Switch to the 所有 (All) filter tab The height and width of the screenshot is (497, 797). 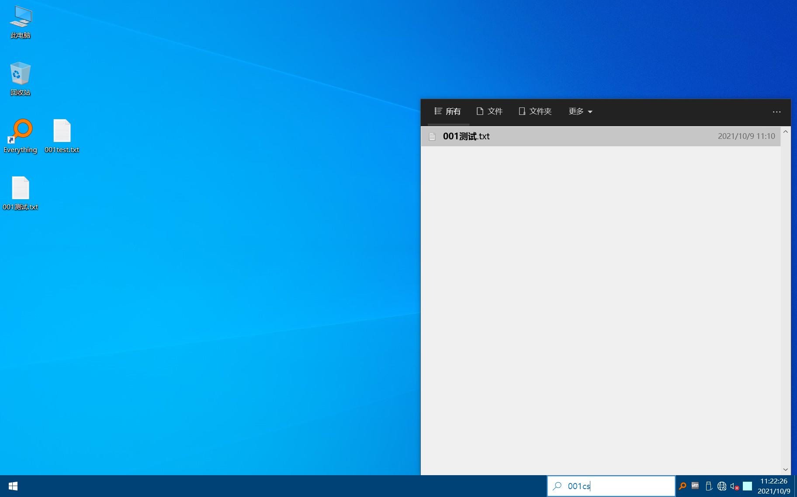(x=447, y=111)
